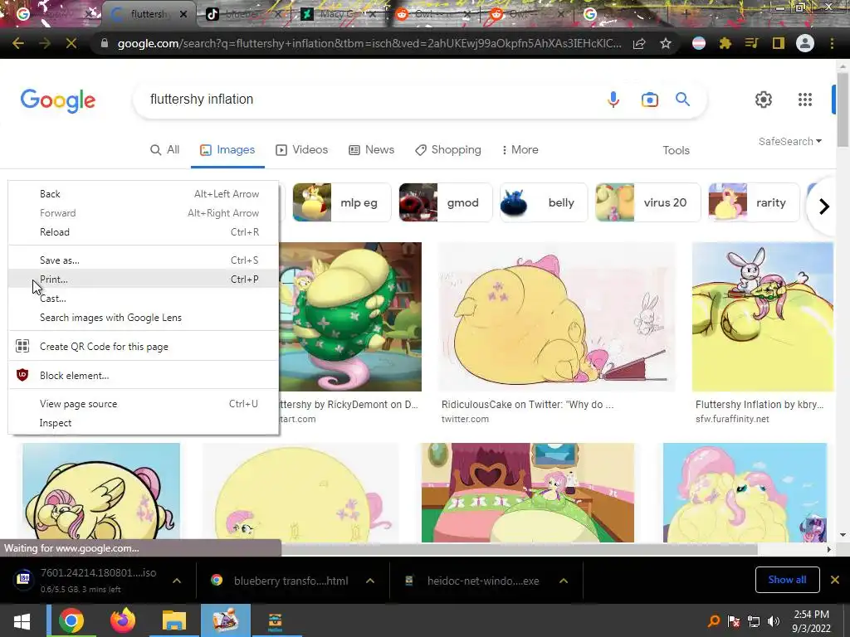Choose Search images with Google Lens
Viewport: 850px width, 637px height.
click(144, 318)
